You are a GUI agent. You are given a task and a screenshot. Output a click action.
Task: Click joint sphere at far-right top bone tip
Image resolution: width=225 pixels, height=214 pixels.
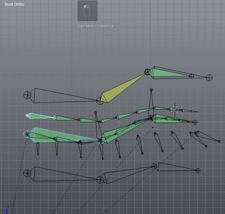click(x=209, y=78)
